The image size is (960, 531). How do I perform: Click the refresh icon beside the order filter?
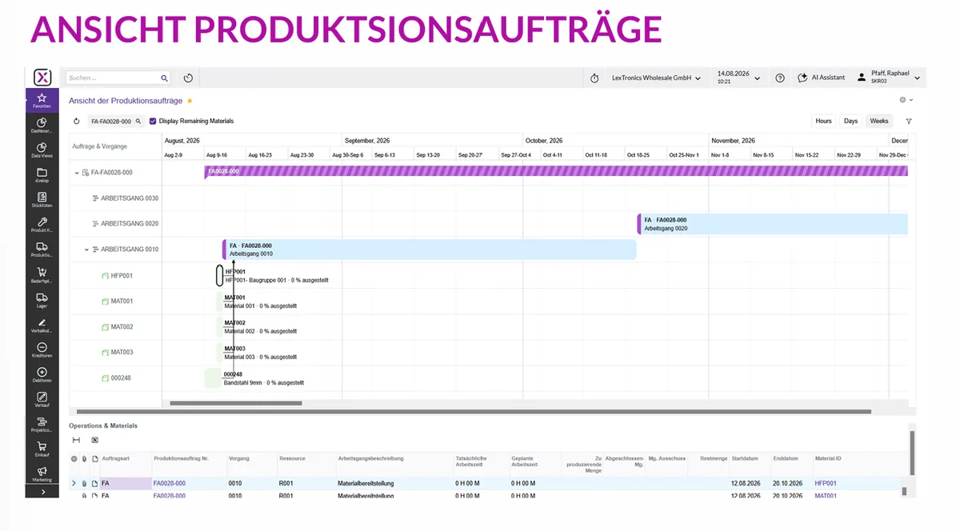tap(77, 122)
